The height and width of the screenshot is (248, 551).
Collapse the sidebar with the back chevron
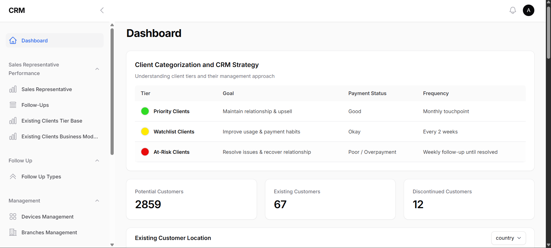pos(102,10)
